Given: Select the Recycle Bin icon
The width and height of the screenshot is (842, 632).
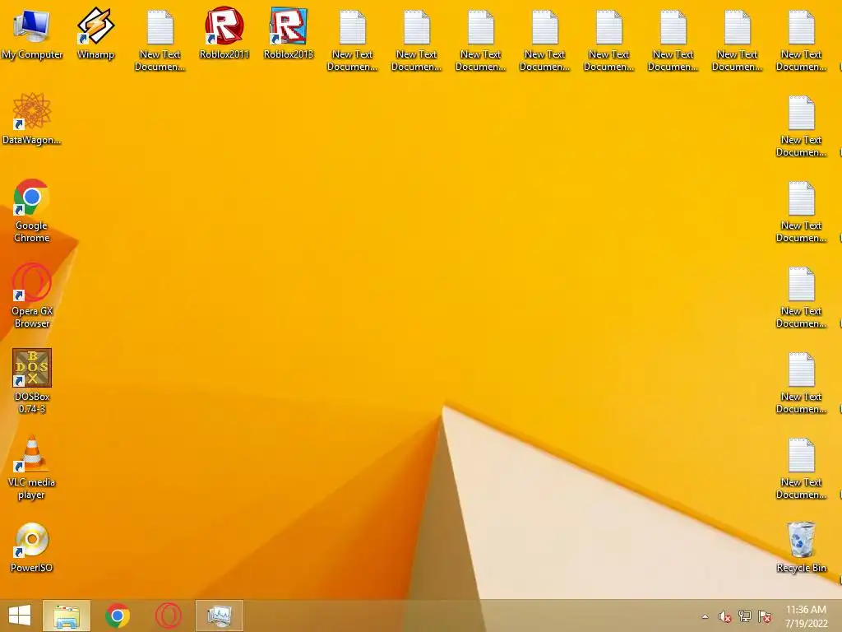Looking at the screenshot, I should (x=801, y=547).
